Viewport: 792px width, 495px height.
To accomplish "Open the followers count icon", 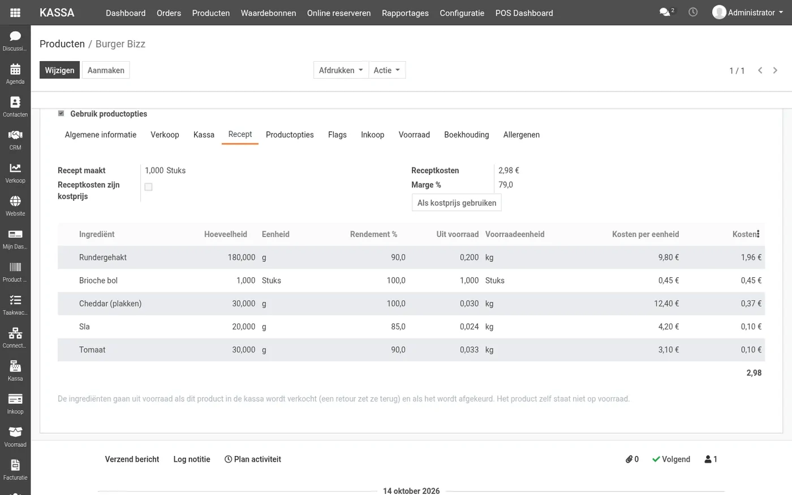I will [x=711, y=459].
